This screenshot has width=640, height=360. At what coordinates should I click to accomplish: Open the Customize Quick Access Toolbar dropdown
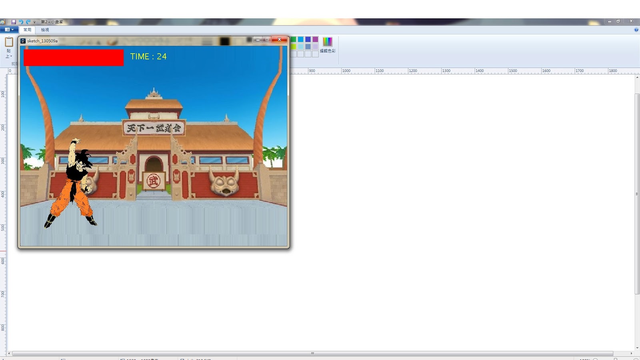pos(34,22)
